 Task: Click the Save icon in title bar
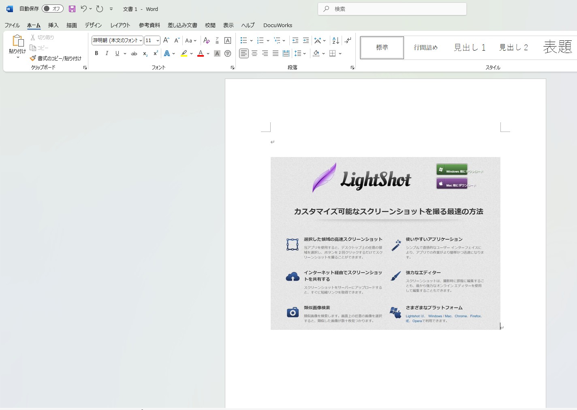[x=72, y=9]
